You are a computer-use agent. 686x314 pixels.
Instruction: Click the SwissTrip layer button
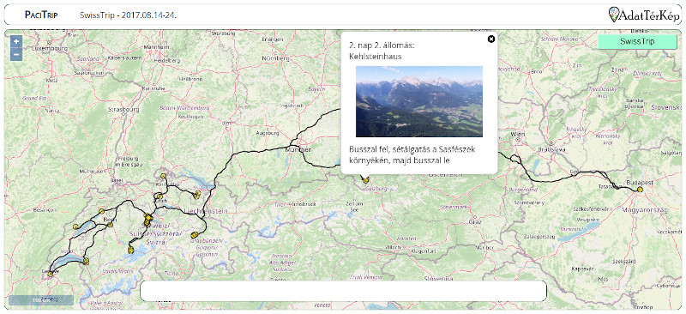pyautogui.click(x=637, y=41)
